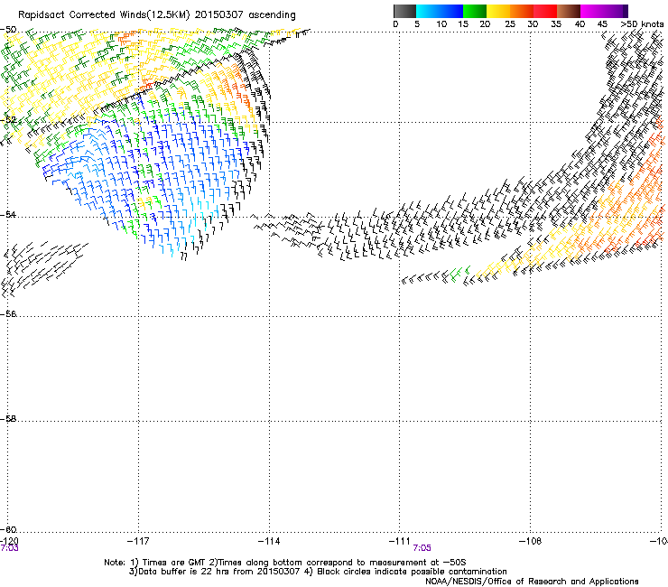668x587 pixels.
Task: Click the purple time stamp '7:05'
Action: 422,548
